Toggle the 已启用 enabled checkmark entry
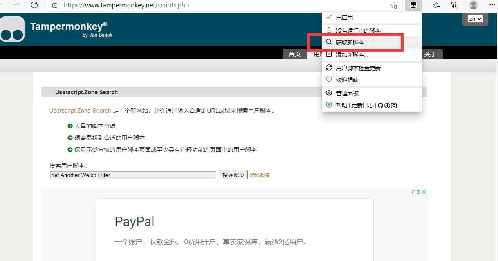The width and height of the screenshot is (498, 261). coord(371,18)
